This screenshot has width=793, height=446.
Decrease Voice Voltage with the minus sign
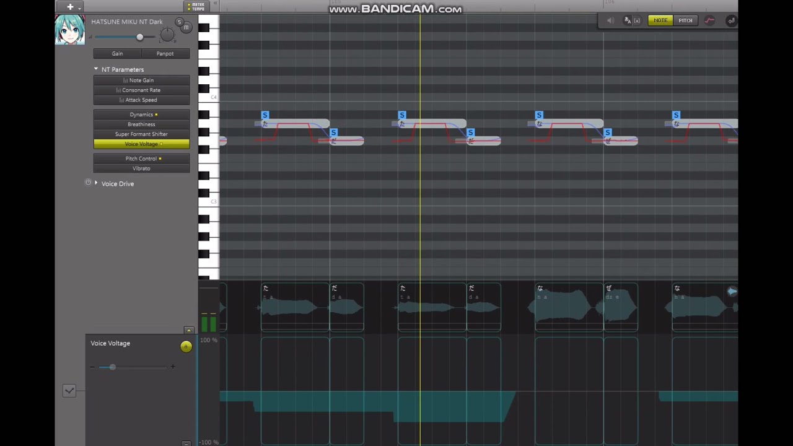92,367
